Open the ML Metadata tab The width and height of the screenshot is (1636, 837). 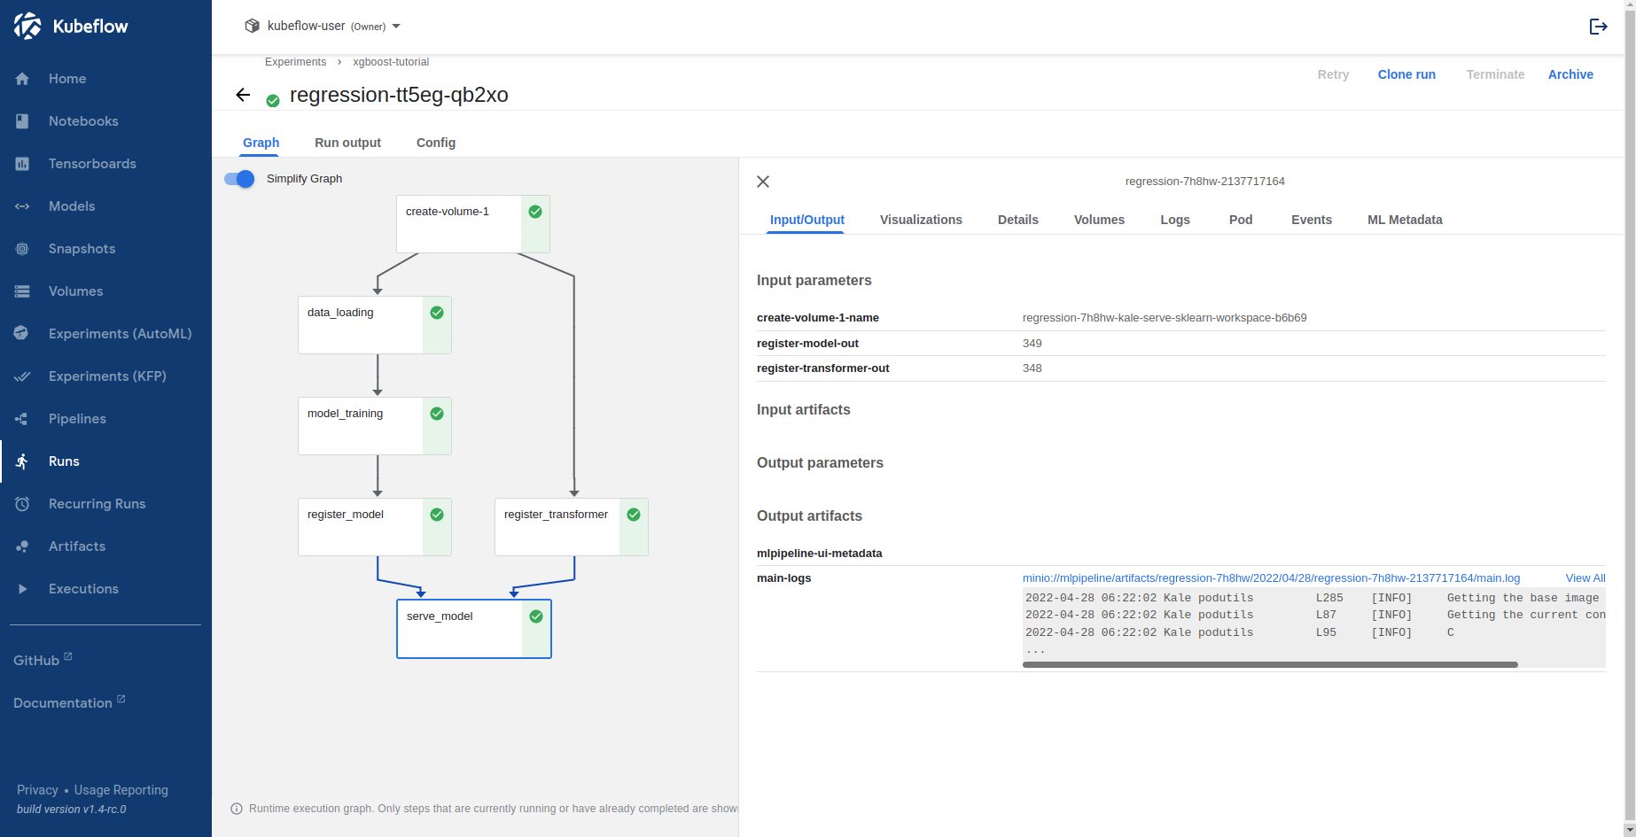(x=1405, y=220)
